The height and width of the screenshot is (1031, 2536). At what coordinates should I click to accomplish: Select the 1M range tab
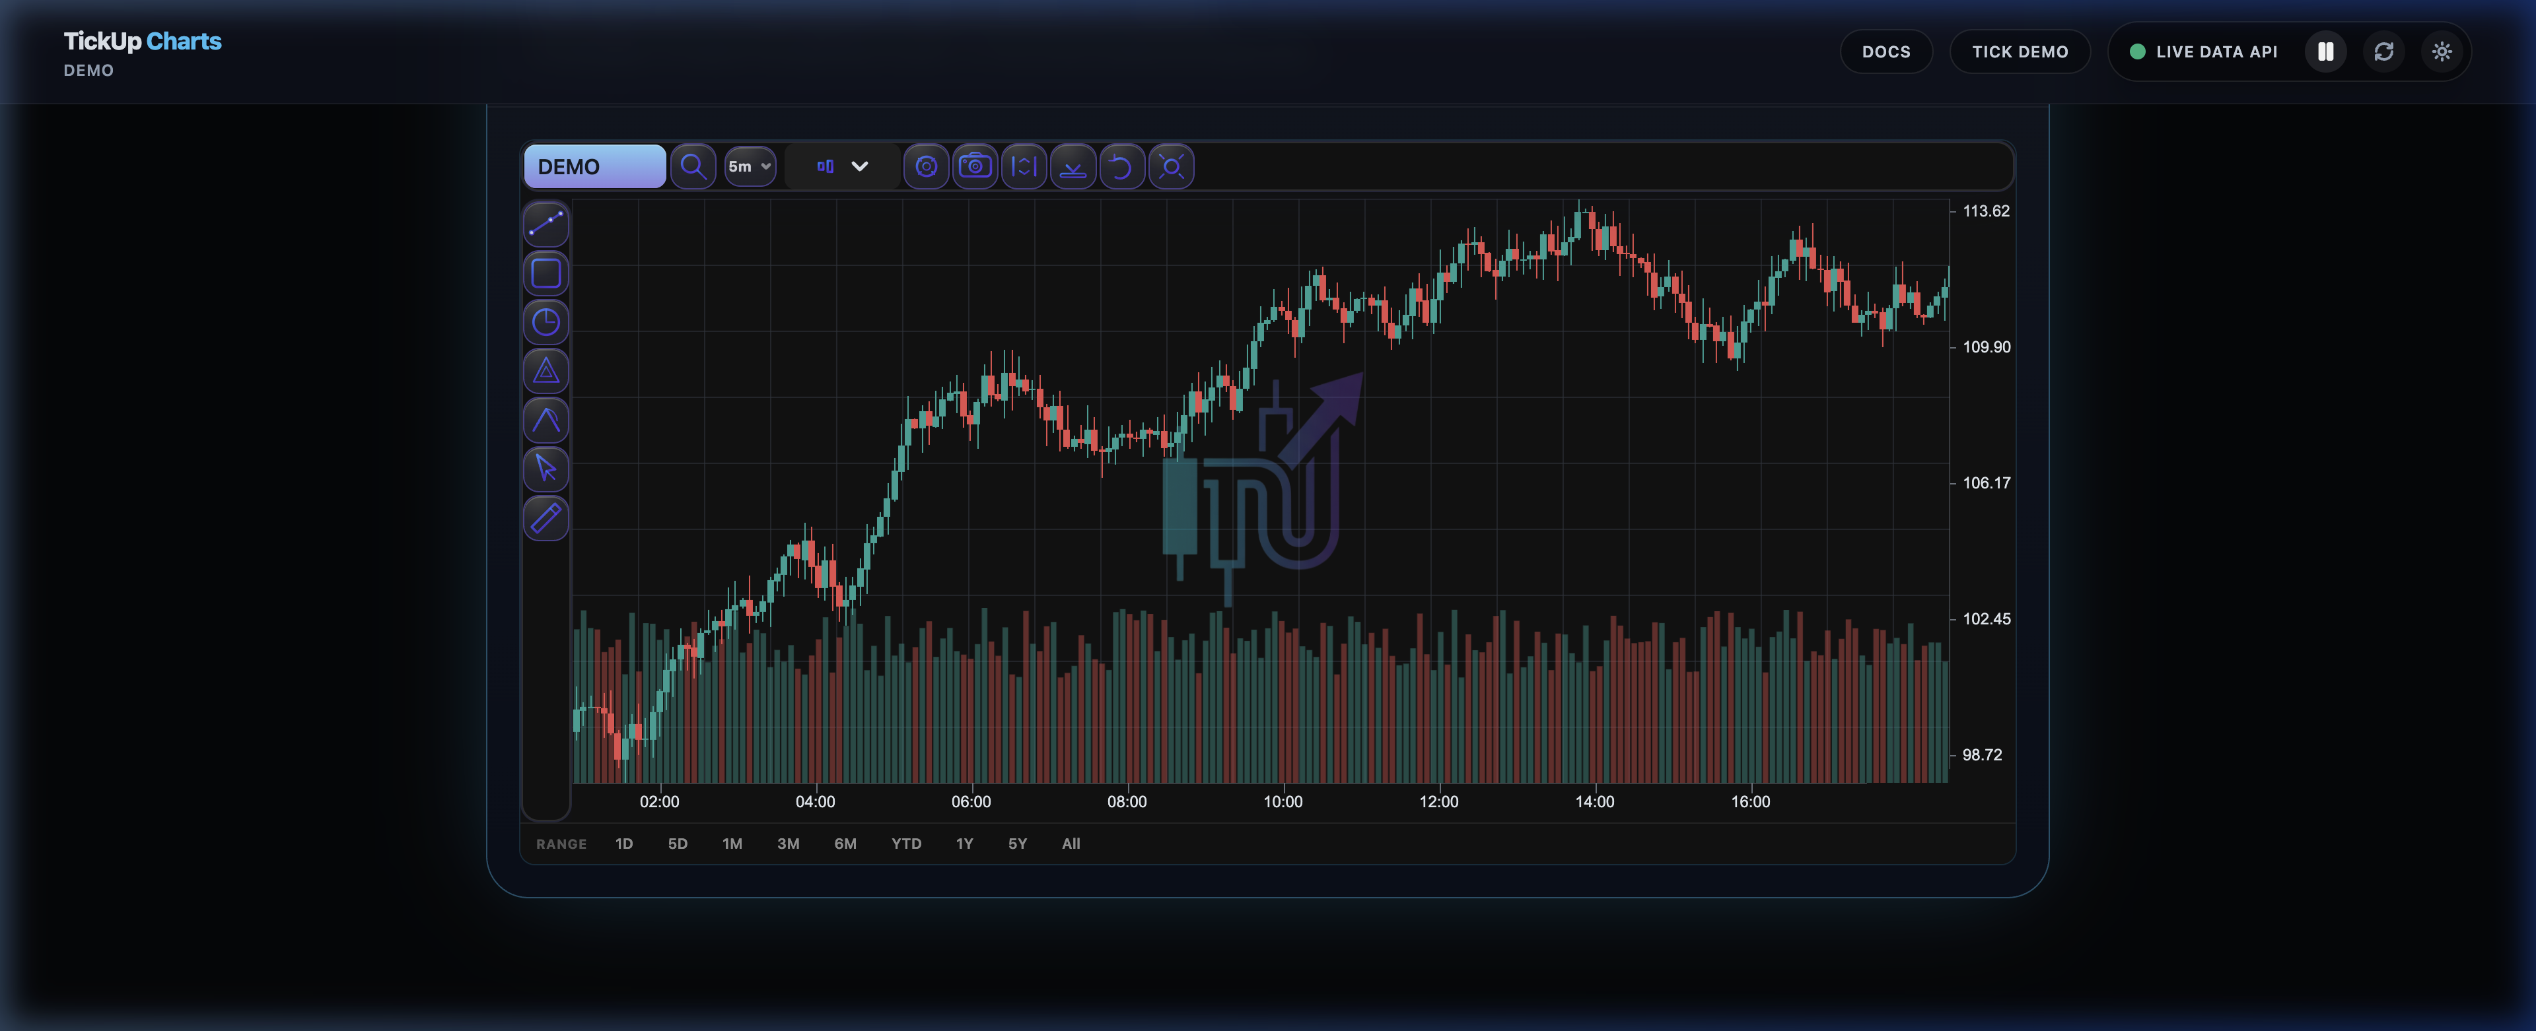(732, 844)
